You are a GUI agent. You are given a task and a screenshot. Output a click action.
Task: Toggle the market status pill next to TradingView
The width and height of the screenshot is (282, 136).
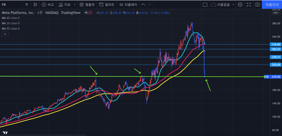click(x=88, y=13)
